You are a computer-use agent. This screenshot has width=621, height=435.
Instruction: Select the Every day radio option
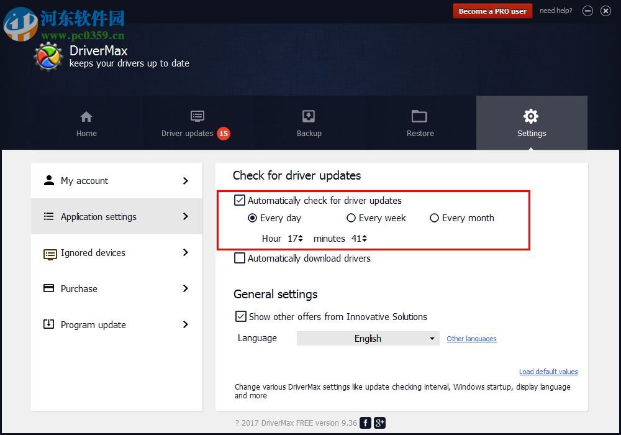coord(252,218)
